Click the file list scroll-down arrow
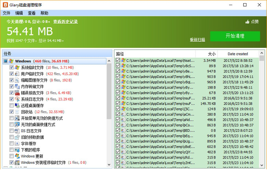267x176 pixels. pyautogui.click(x=262, y=165)
